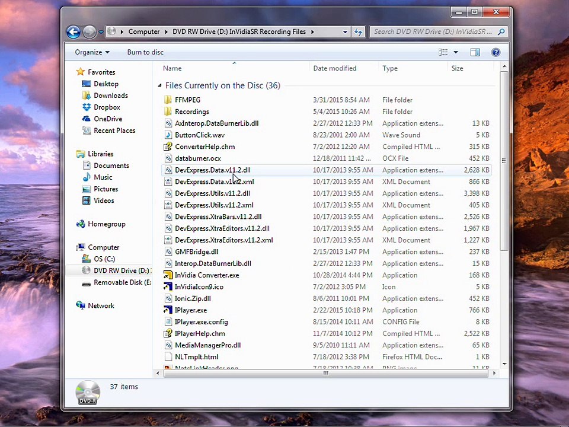Open the OneDrive favorite

tap(108, 119)
